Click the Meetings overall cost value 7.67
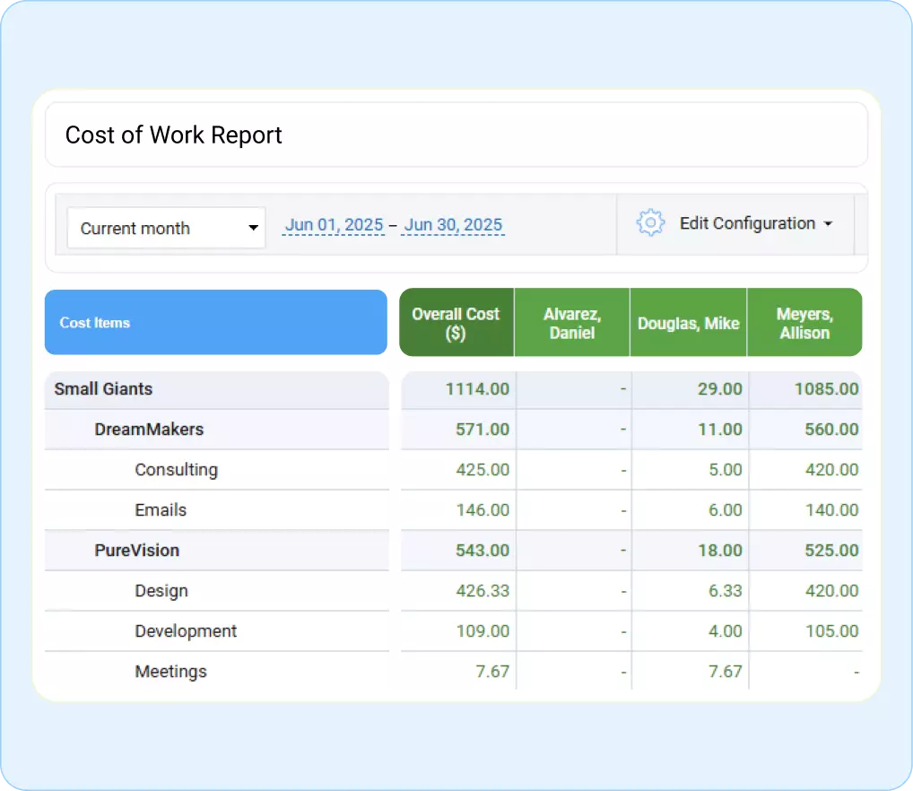The width and height of the screenshot is (913, 791). [x=493, y=671]
